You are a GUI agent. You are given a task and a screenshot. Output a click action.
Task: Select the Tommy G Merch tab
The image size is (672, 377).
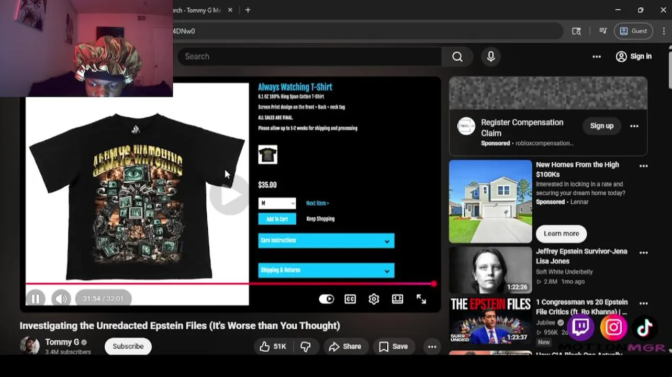pos(198,10)
